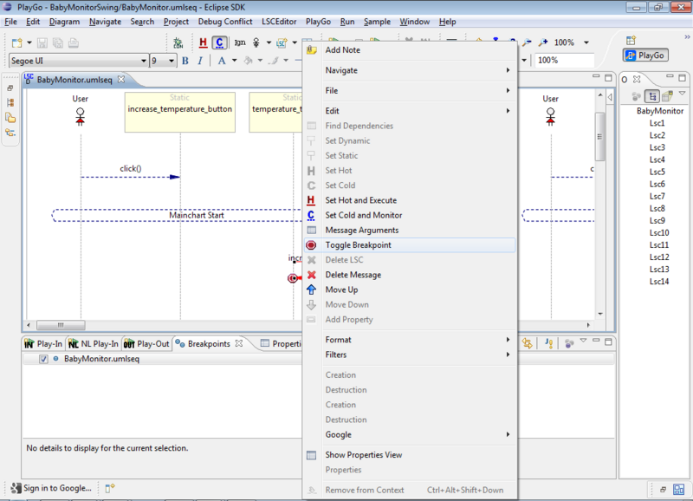693x501 pixels.
Task: Click the Ign ignore toolbar icon
Action: click(240, 42)
